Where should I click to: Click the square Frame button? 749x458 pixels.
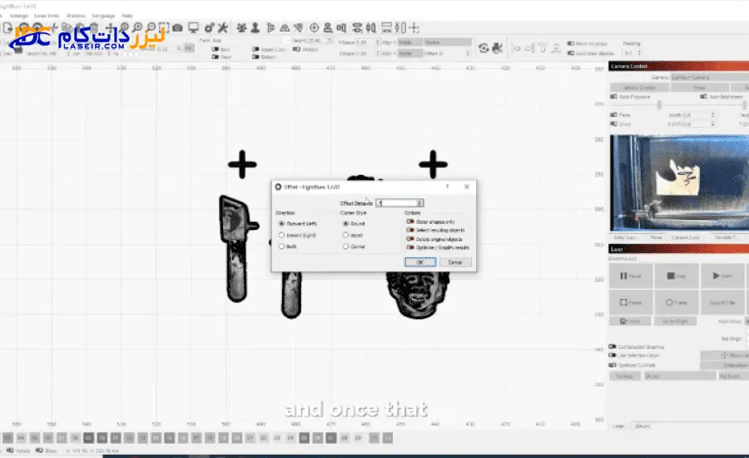coord(631,303)
